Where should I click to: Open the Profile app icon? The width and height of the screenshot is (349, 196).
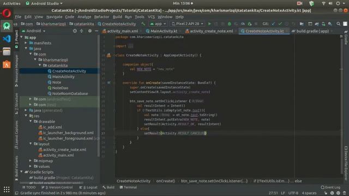tap(243, 24)
